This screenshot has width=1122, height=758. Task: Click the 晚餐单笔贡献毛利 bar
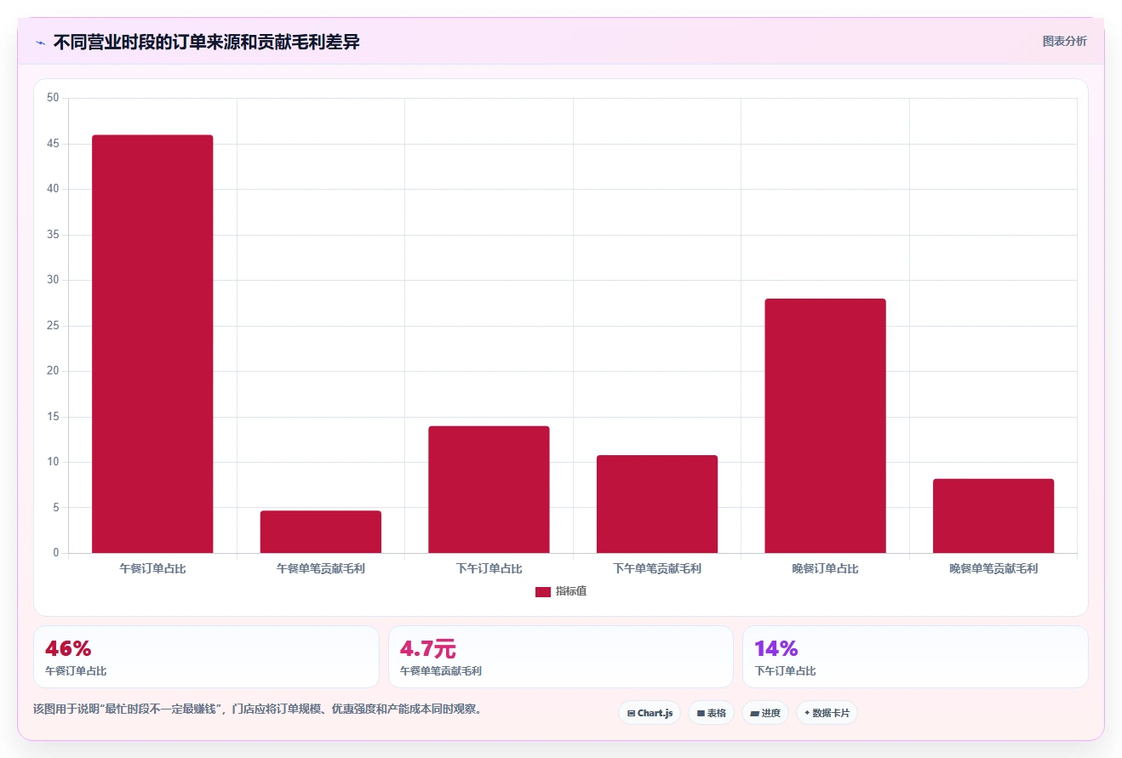tap(993, 516)
